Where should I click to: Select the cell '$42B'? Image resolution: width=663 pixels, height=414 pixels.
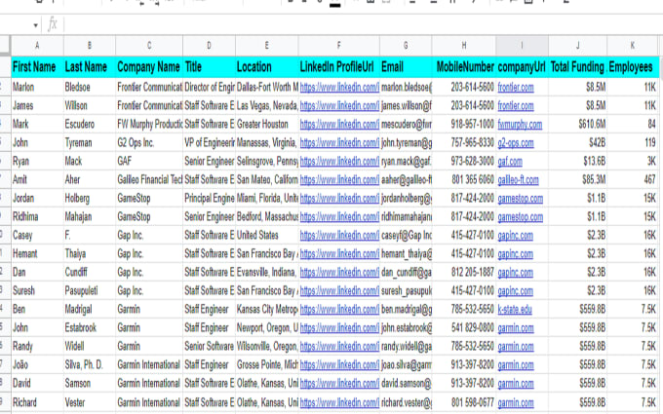[x=578, y=143]
